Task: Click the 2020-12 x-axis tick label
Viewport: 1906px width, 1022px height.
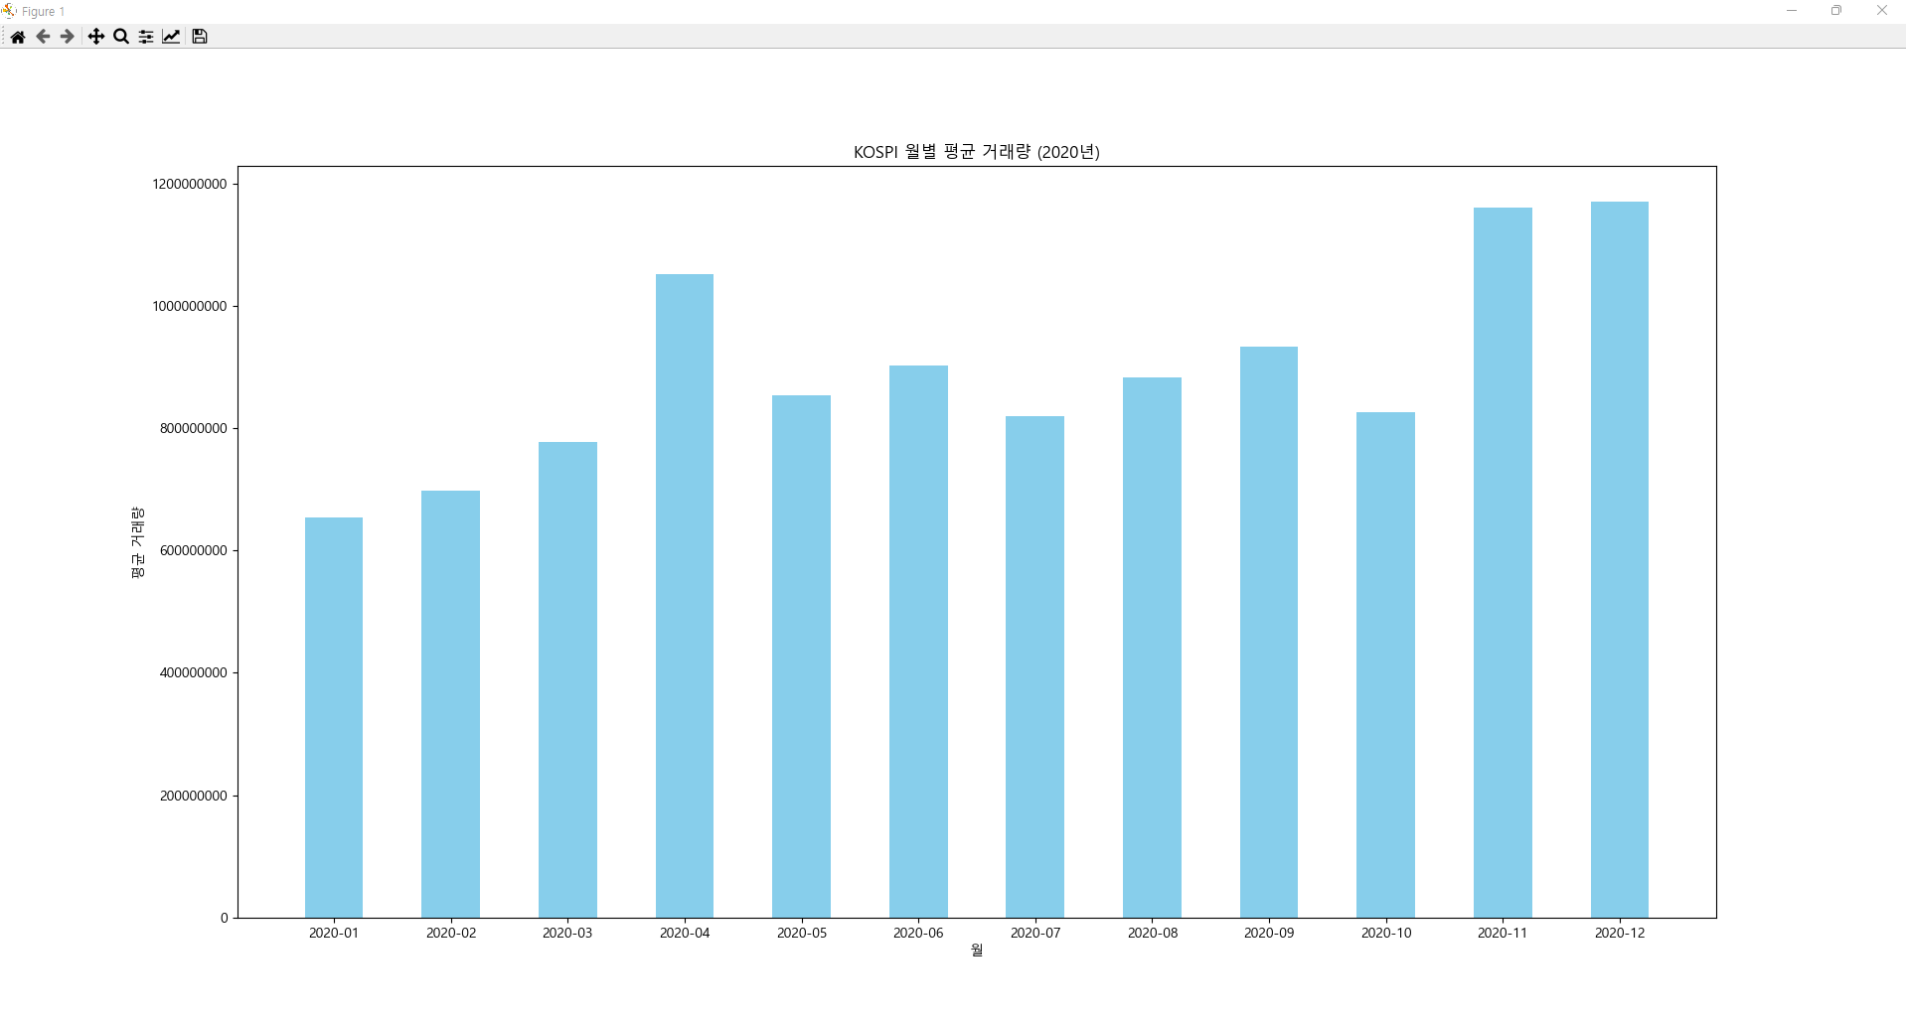Action: click(x=1620, y=933)
